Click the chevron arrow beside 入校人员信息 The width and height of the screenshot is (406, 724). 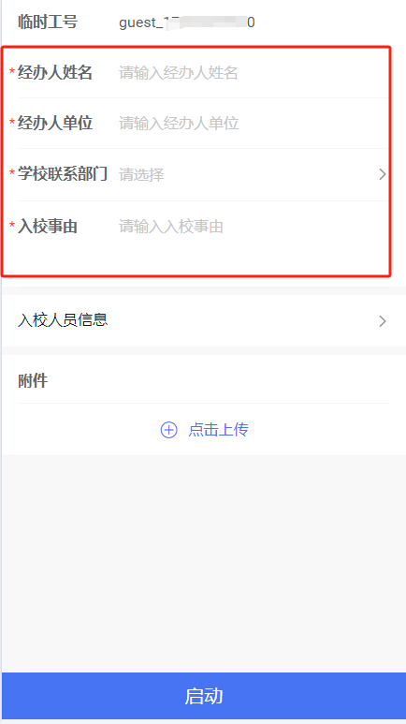pos(383,321)
